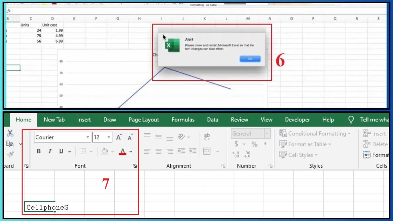
Task: Toggle Wrap Text for the cell
Action: (x=207, y=137)
